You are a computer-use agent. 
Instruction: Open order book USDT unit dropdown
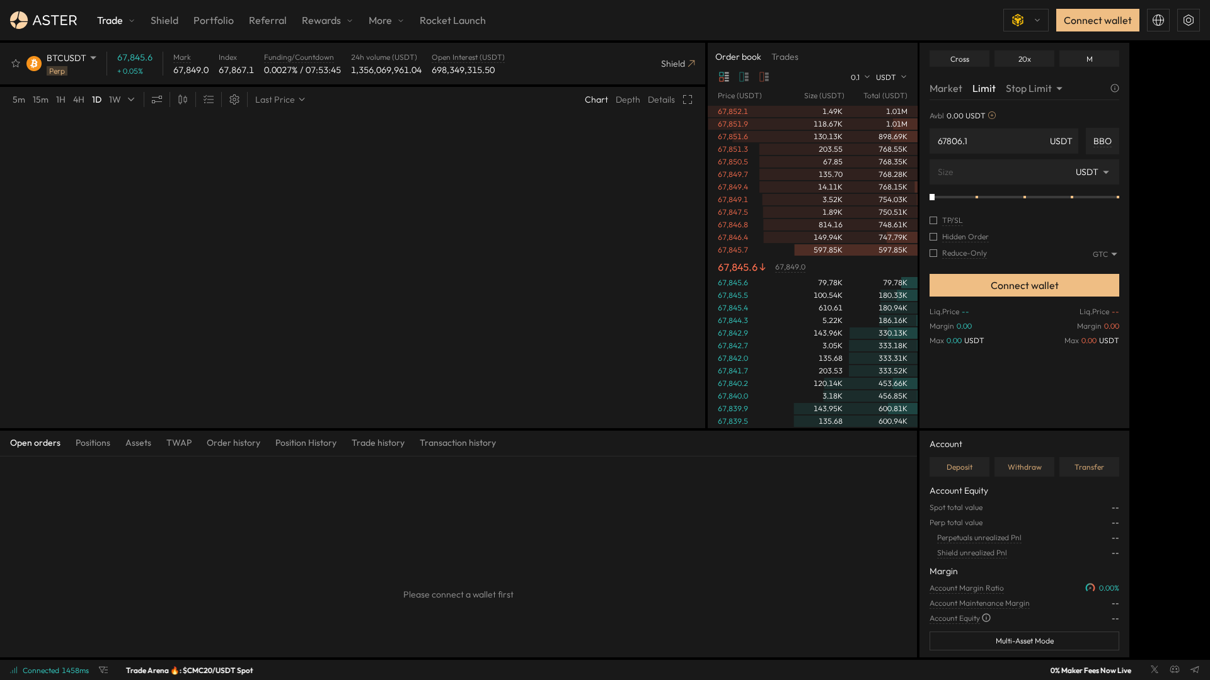click(x=891, y=77)
